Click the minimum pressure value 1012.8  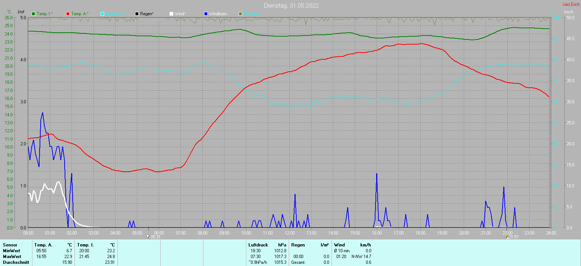(x=280, y=251)
